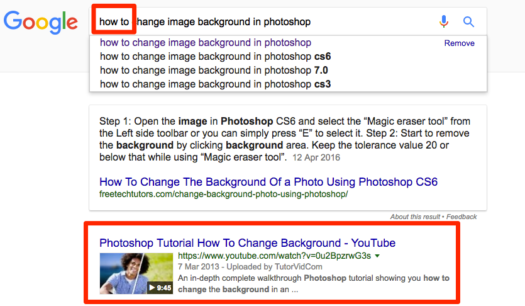Click '7 Mar 2013 - Uploaded by TutorVidCom' text
This screenshot has height=306, width=525.
pos(250,267)
